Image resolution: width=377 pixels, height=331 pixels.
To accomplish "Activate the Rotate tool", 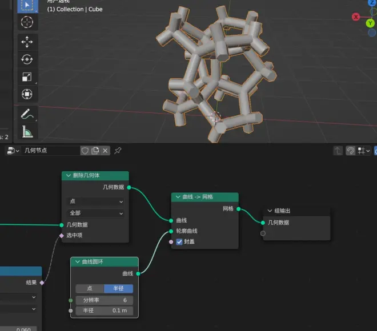I will click(27, 59).
